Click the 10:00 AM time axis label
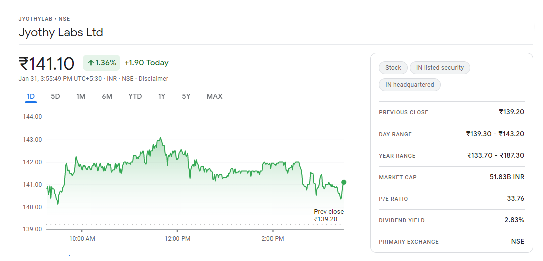Screen dimensions: 543x261 (82, 239)
